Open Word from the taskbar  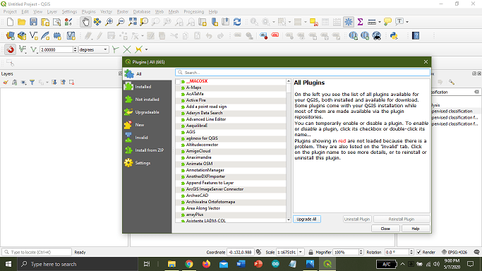coord(241,264)
